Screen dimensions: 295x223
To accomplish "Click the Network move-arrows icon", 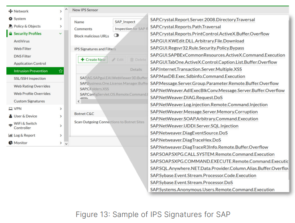I will 10,11.
